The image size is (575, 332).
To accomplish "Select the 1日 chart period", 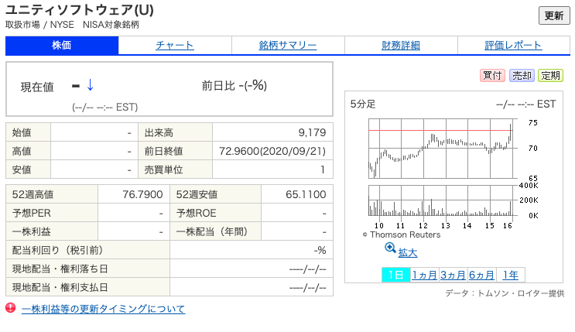I will click(395, 275).
